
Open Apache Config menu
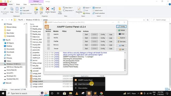click(103, 34)
